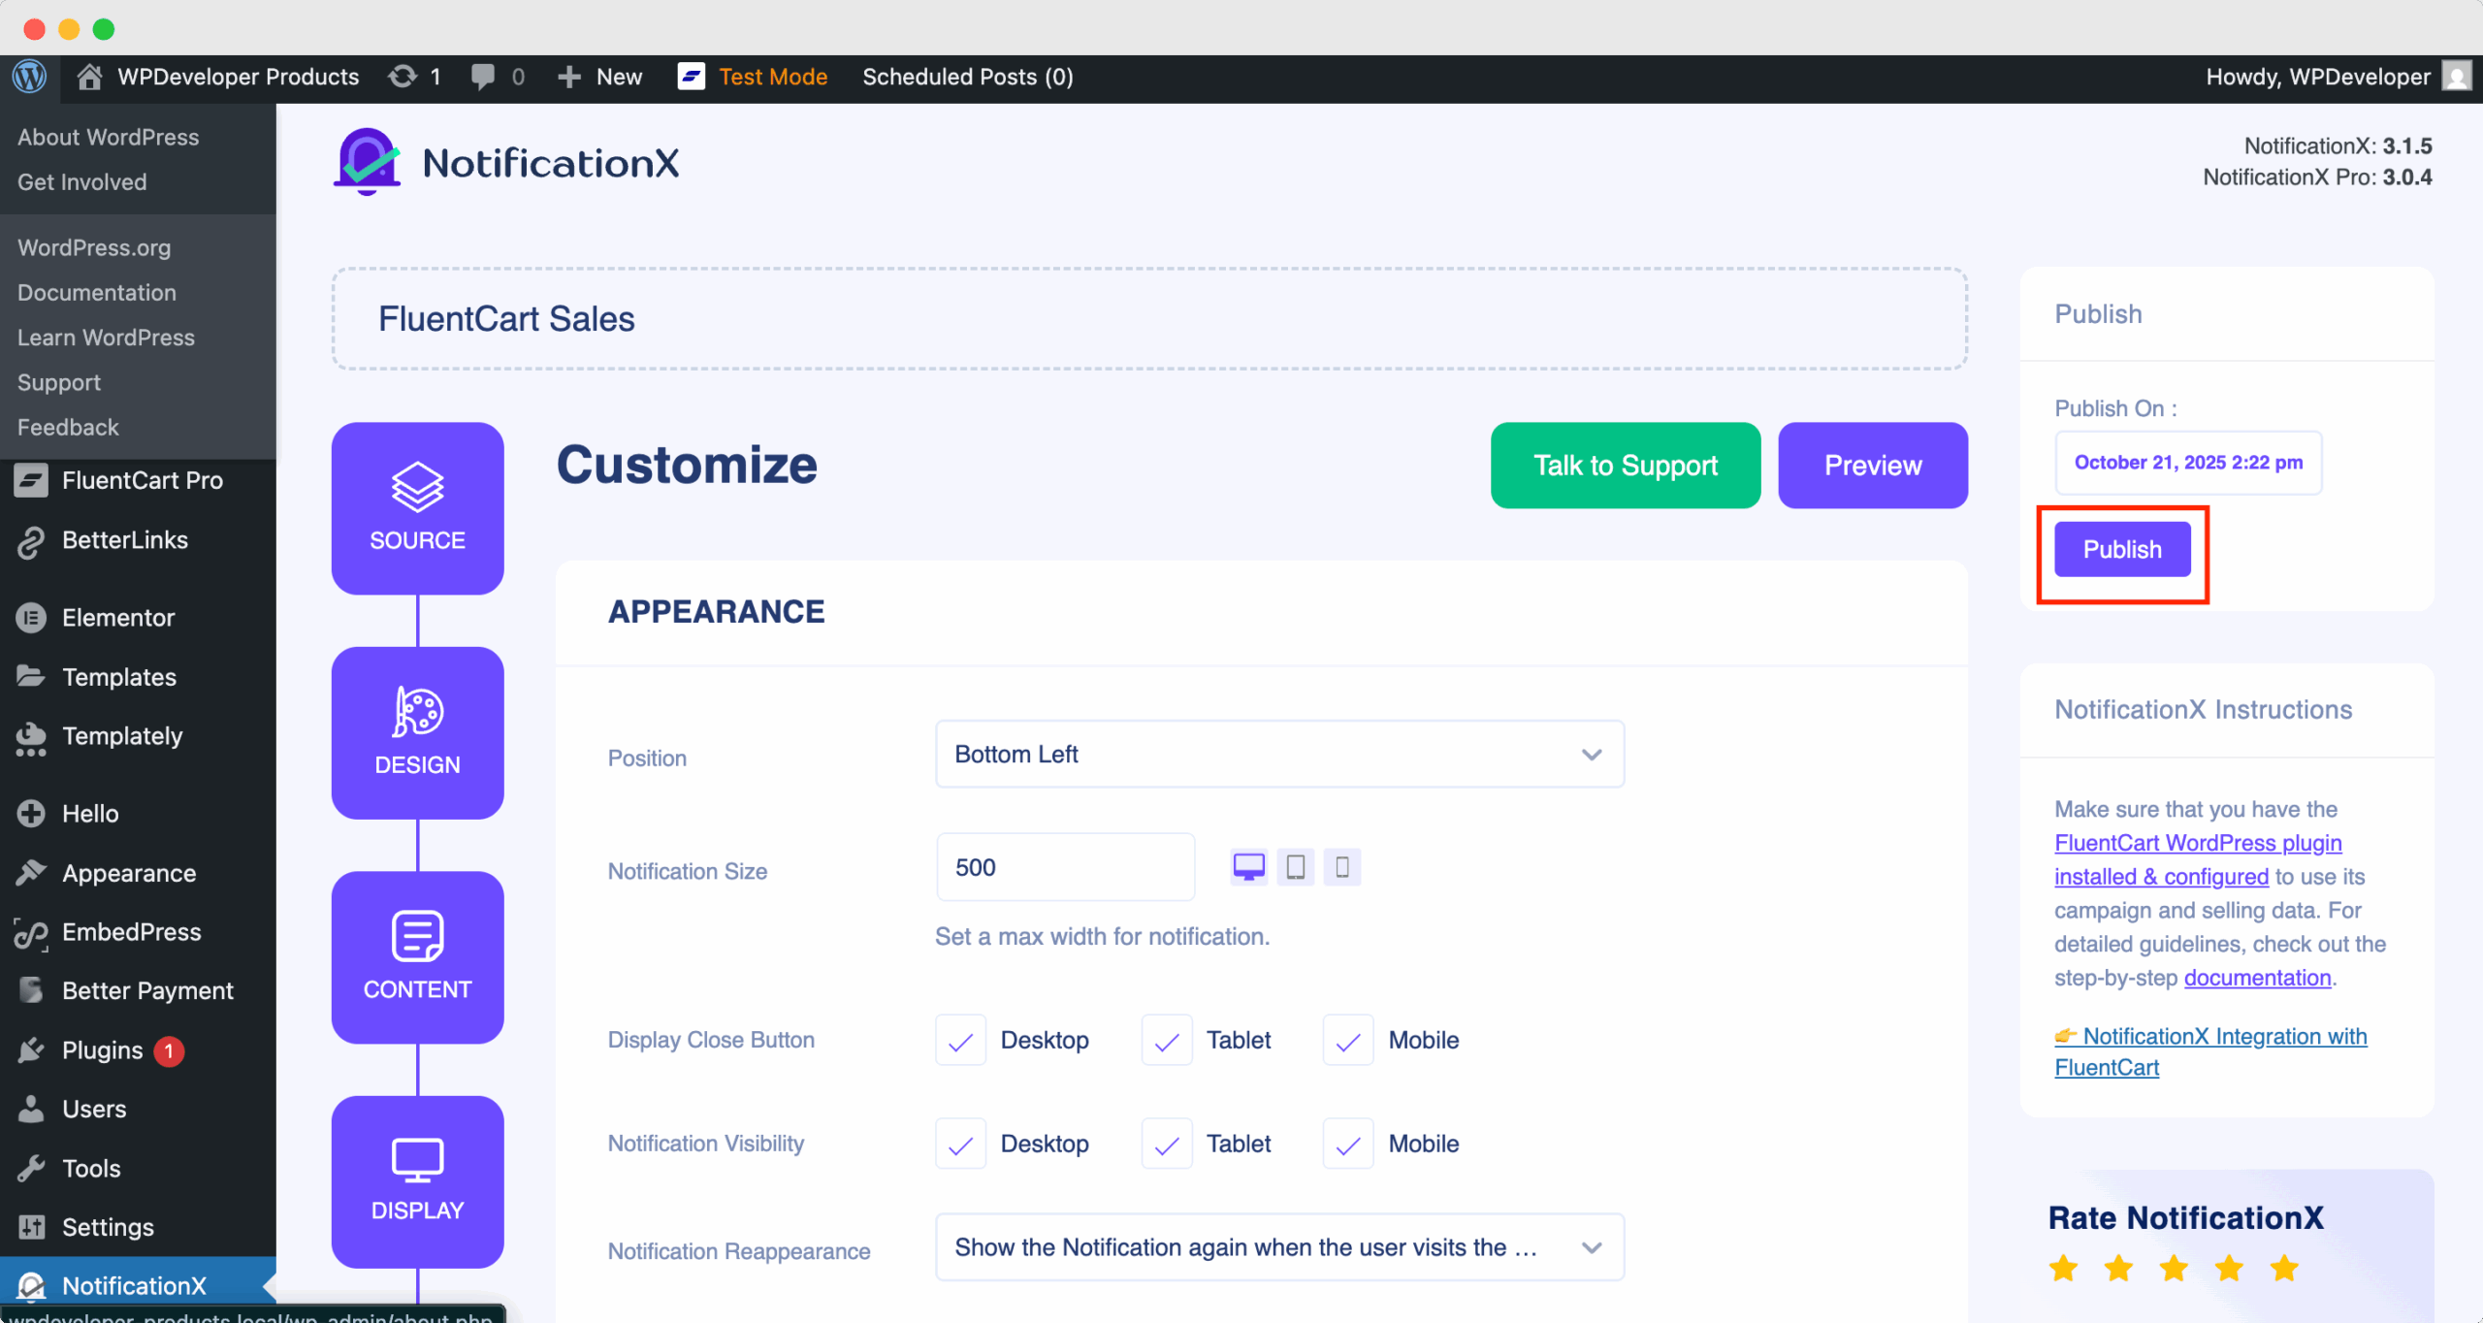Click the Publish button
The image size is (2483, 1323).
(2121, 550)
